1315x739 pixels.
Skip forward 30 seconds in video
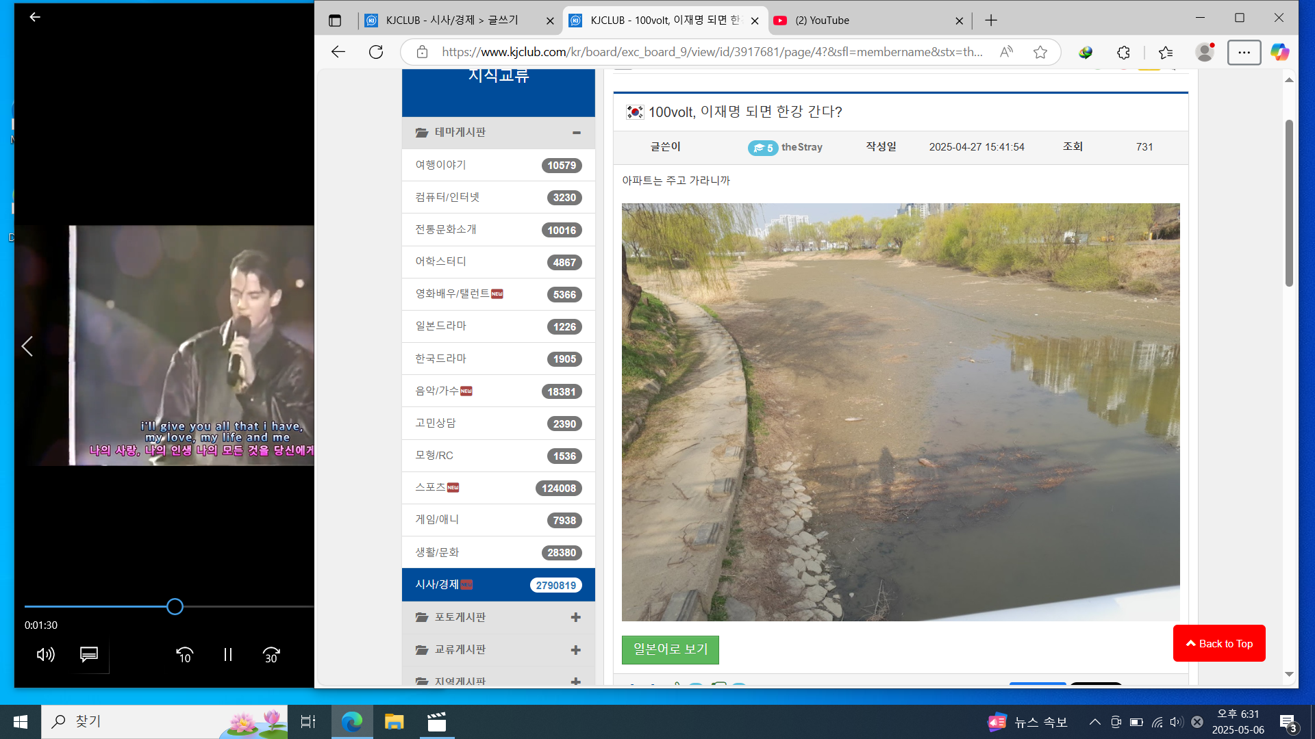click(271, 655)
